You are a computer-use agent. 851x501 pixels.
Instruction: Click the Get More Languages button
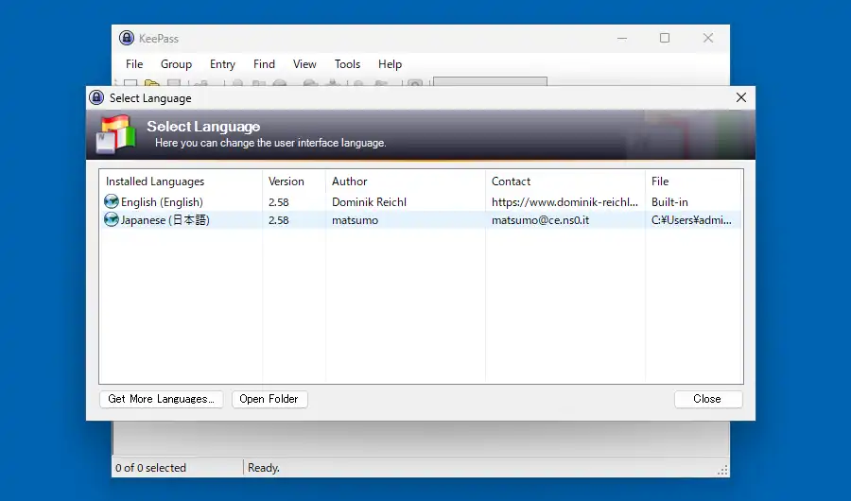(x=161, y=399)
